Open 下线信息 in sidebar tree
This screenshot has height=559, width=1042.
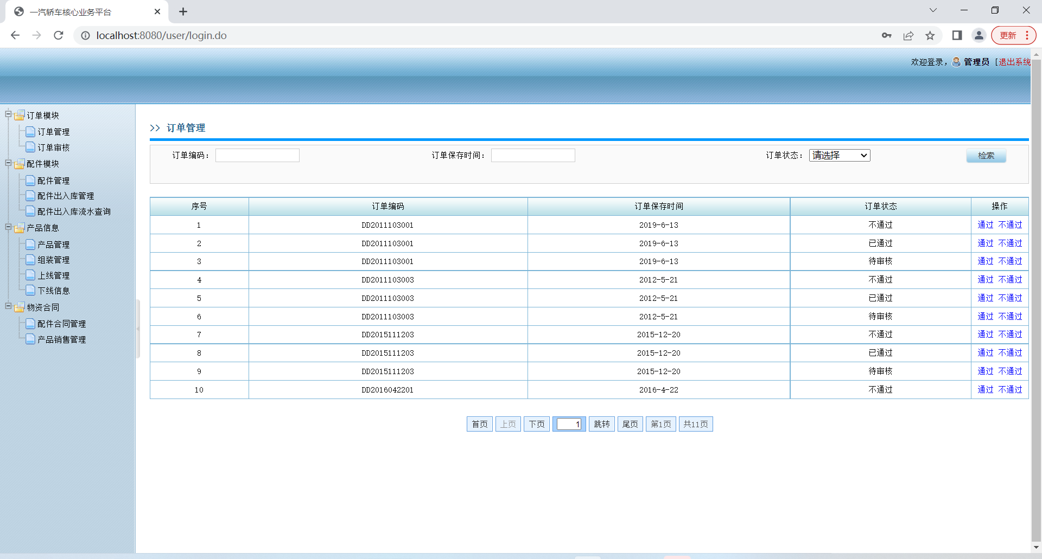(x=53, y=291)
